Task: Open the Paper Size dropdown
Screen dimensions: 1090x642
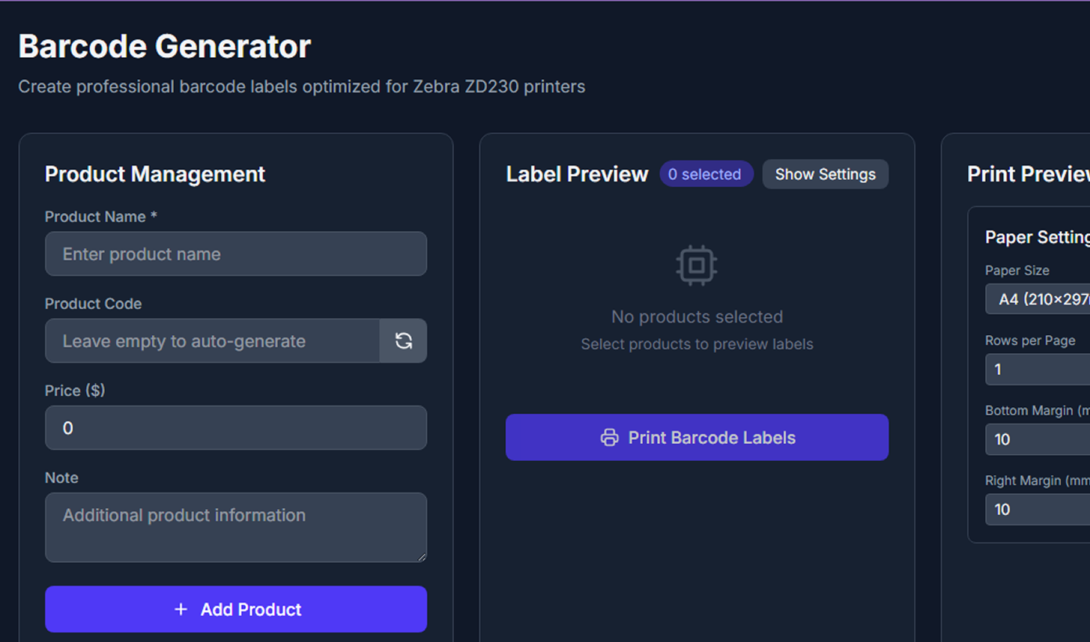Action: (x=1038, y=299)
